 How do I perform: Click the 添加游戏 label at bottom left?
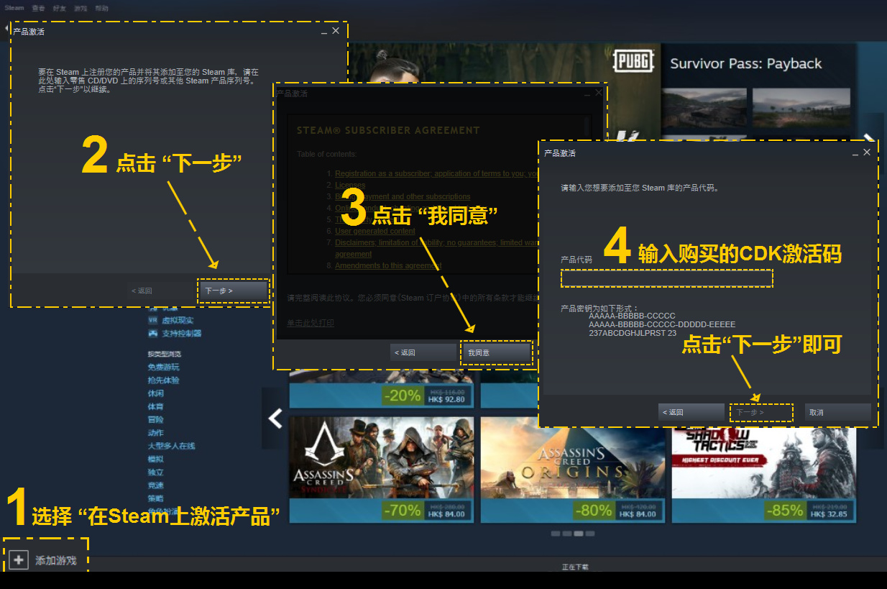55,560
